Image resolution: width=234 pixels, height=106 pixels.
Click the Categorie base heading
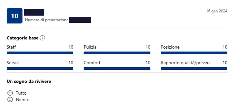(23, 38)
